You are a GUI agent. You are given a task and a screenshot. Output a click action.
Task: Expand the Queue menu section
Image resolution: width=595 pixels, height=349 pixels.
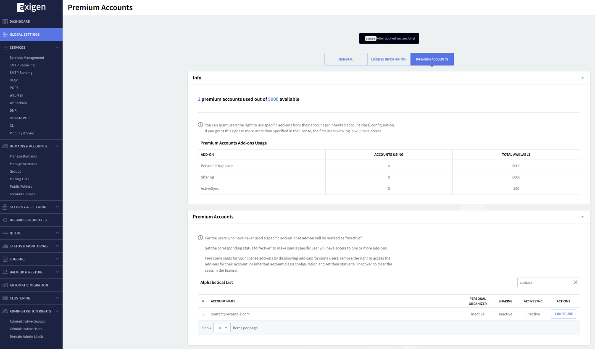[x=57, y=233]
